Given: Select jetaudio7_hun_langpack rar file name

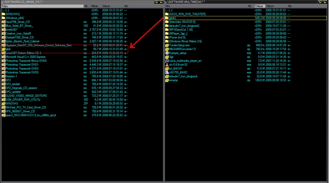Looking at the screenshot, I should 183,76.
